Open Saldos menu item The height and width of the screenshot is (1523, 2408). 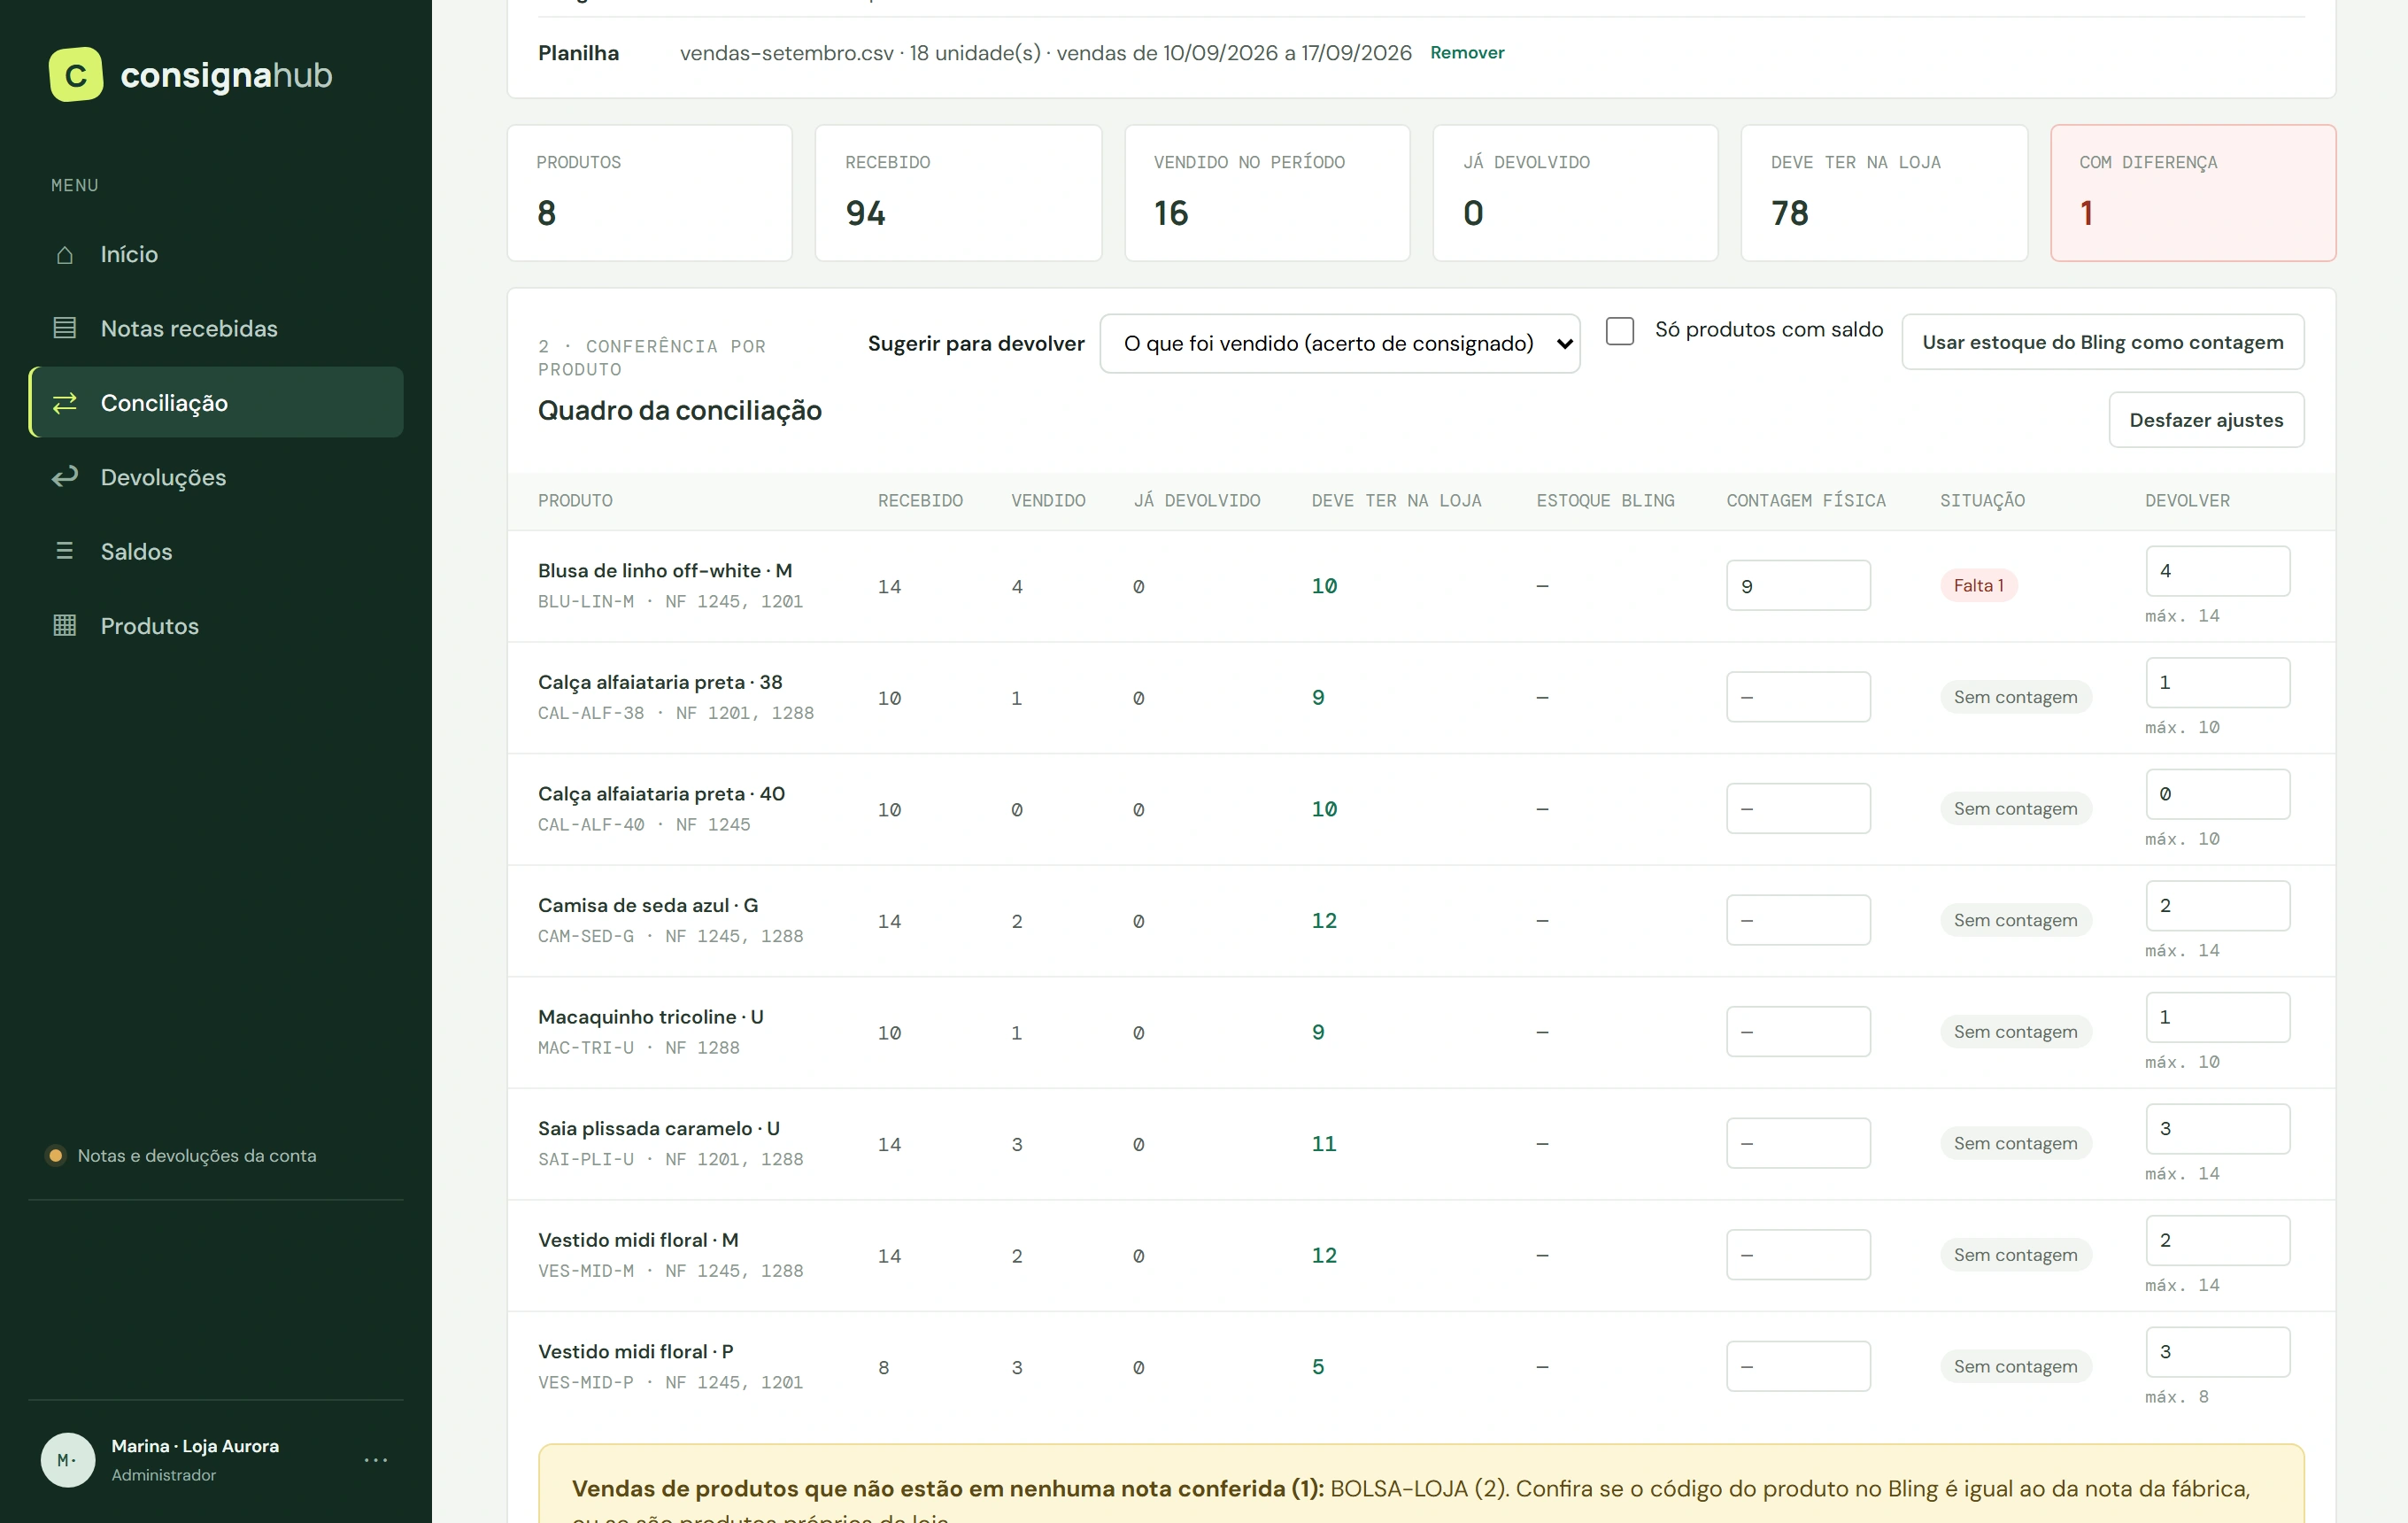click(x=216, y=551)
